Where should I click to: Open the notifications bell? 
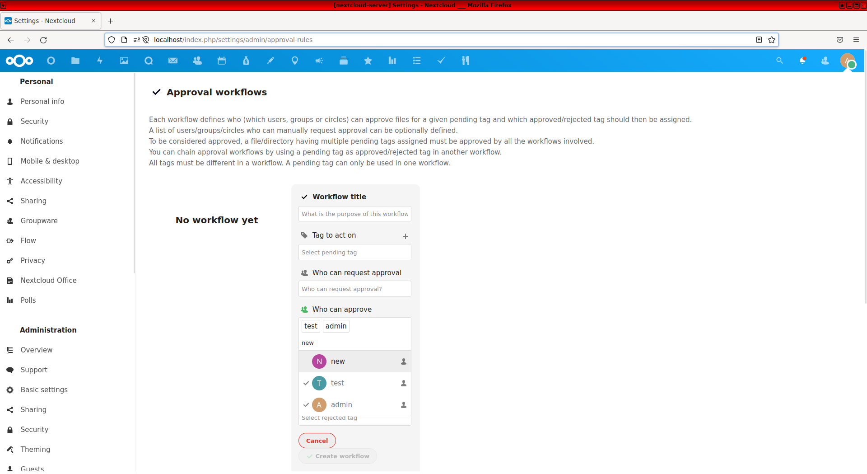click(803, 61)
